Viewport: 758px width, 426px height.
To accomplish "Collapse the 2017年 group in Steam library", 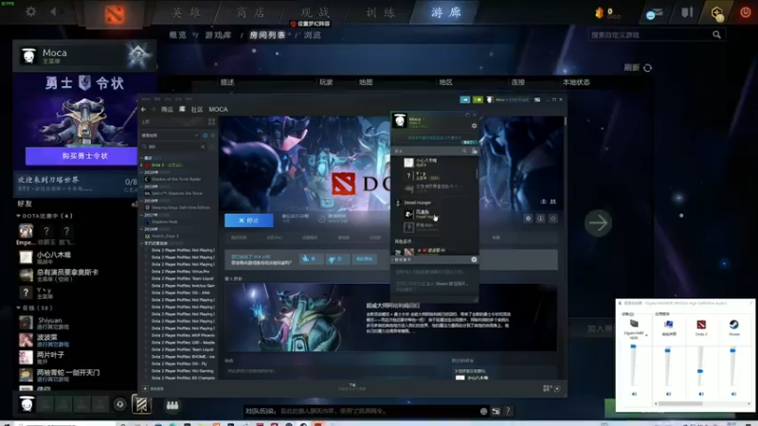I will (x=142, y=215).
